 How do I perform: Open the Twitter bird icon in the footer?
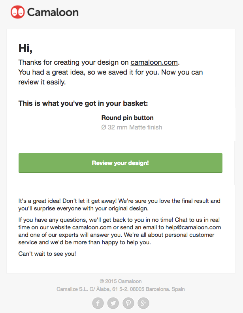113,303
